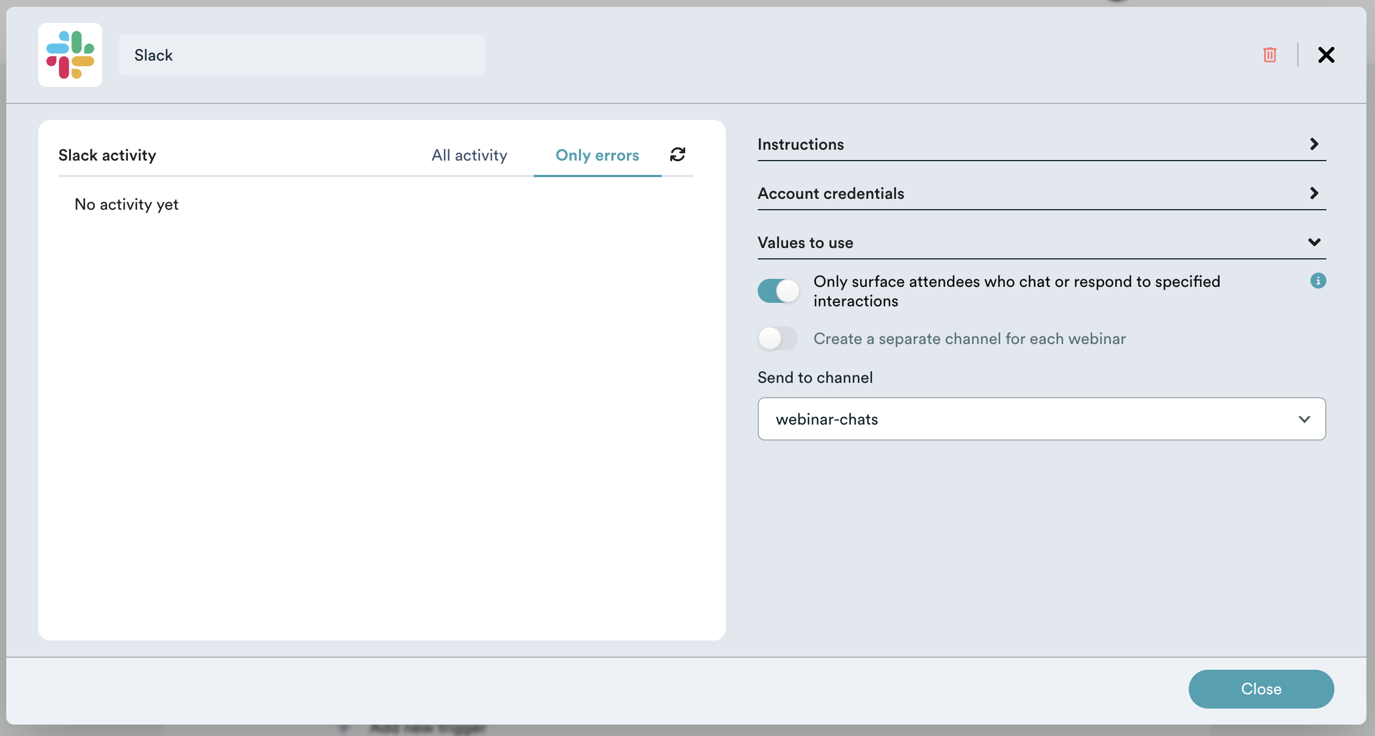1375x736 pixels.
Task: Disable only surface attendees who chat toggle
Action: (778, 291)
